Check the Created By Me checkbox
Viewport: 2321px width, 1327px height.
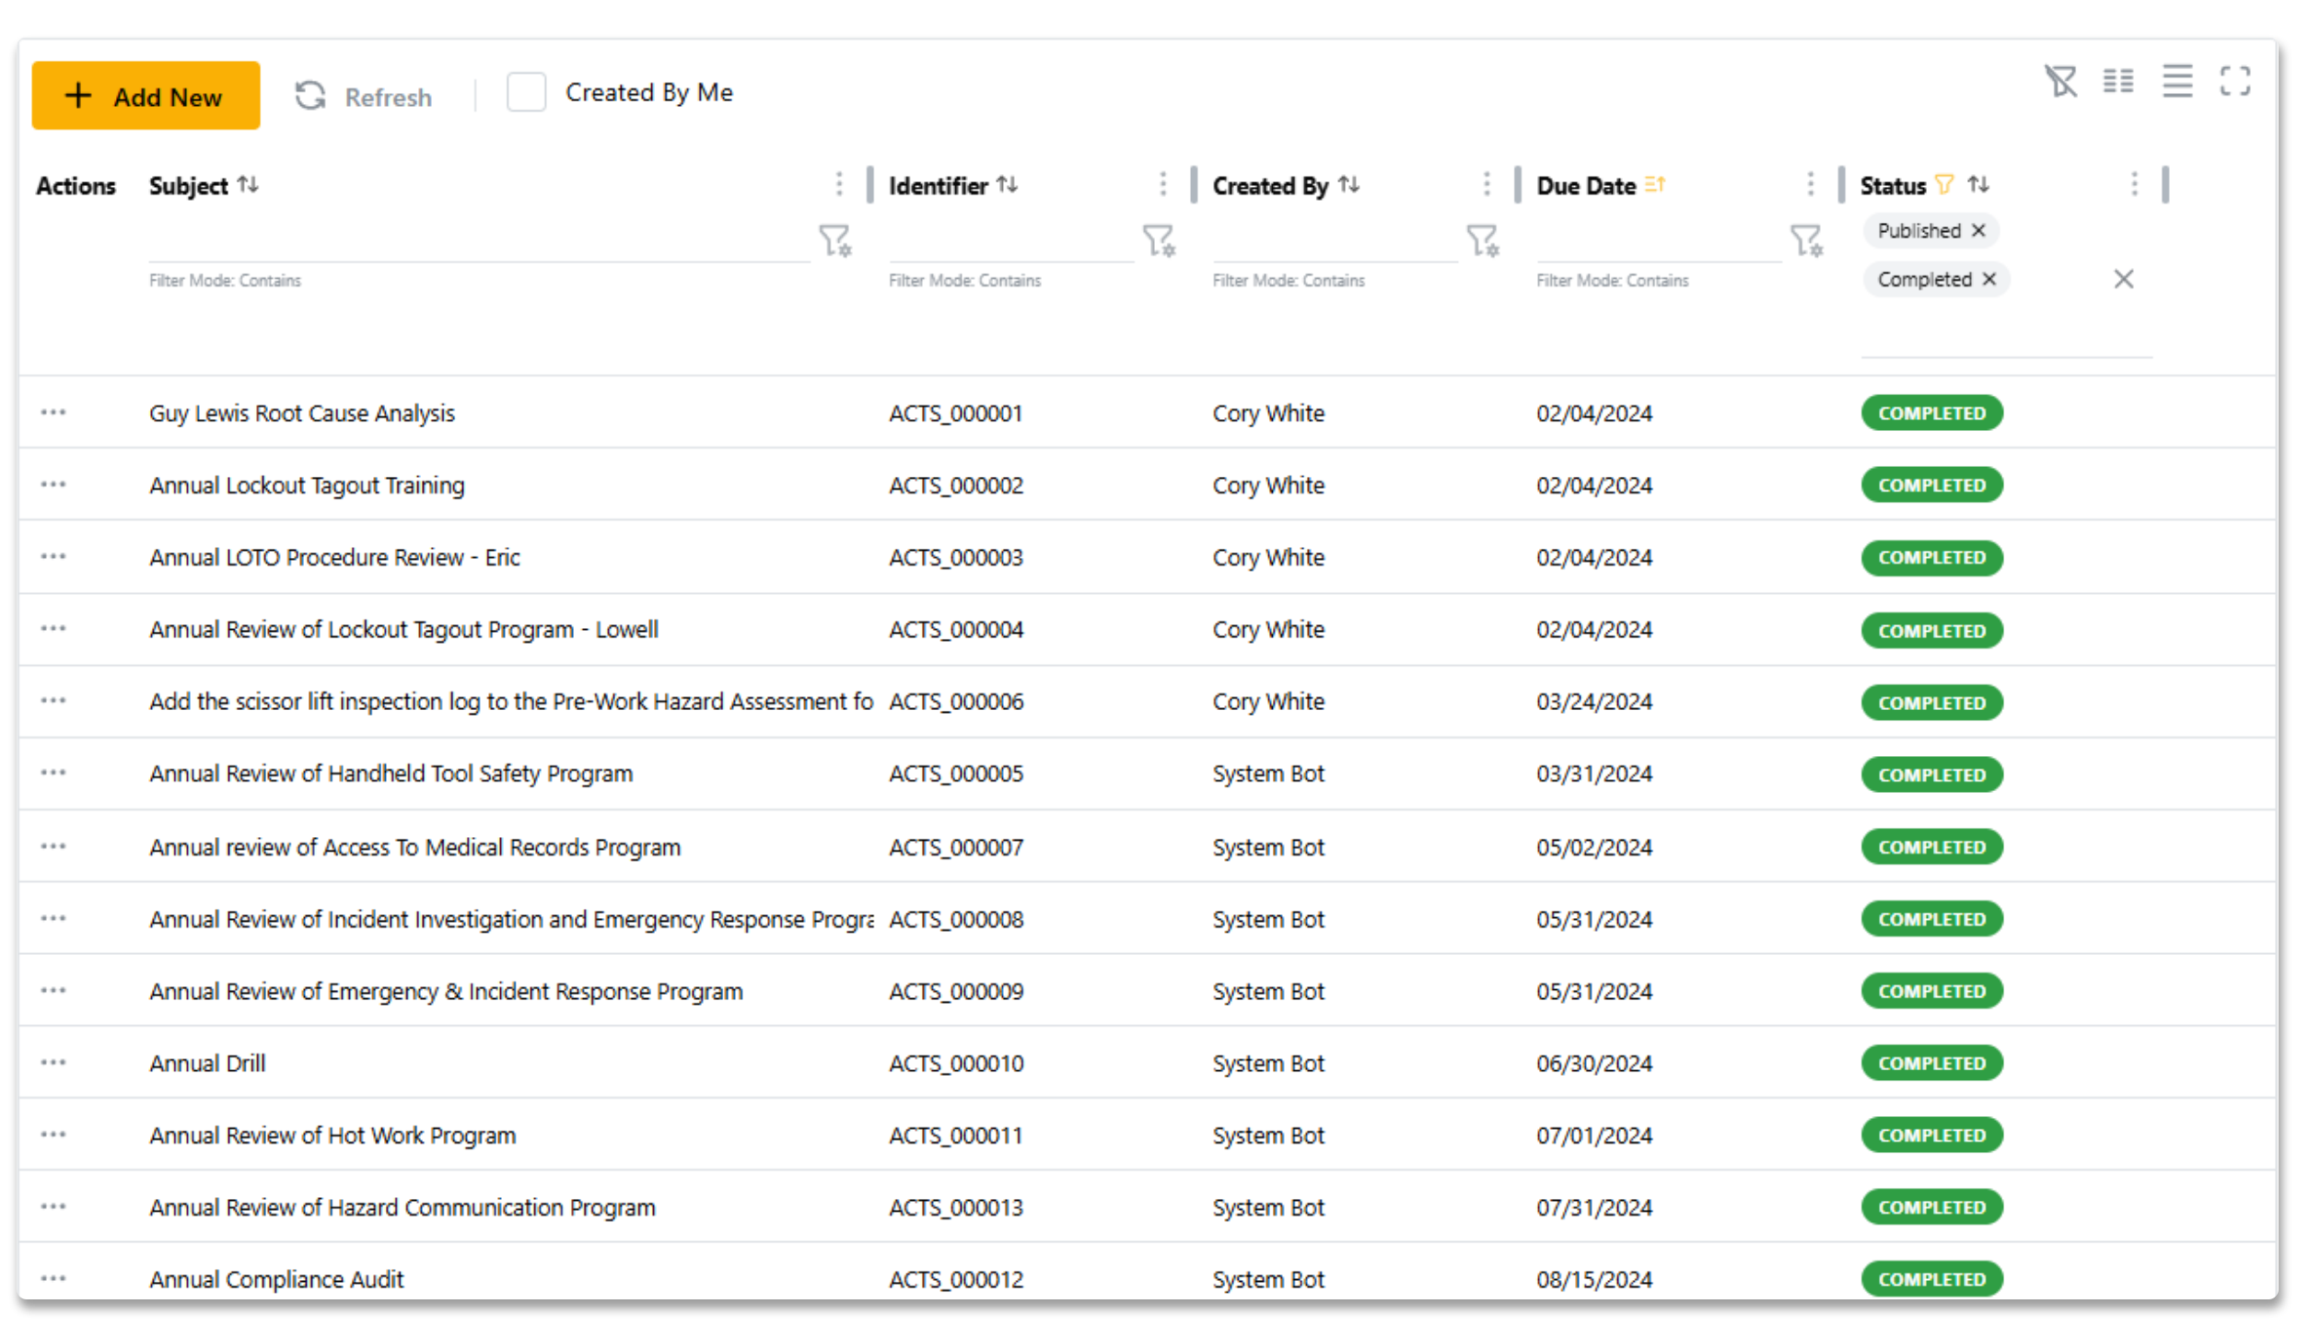(x=527, y=93)
